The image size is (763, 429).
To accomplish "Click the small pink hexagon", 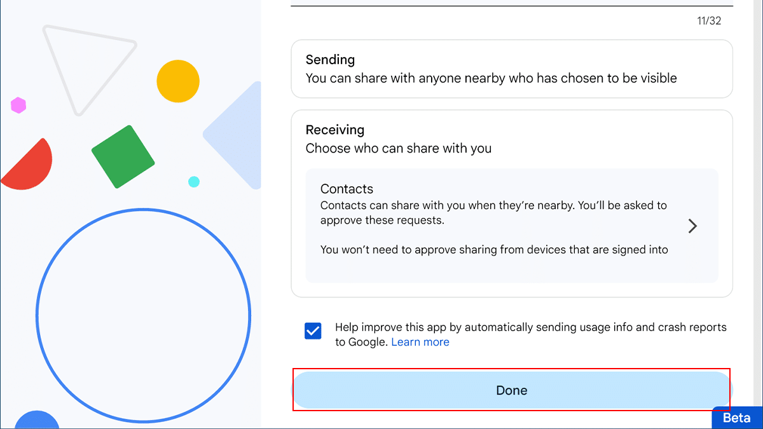I will click(x=18, y=106).
